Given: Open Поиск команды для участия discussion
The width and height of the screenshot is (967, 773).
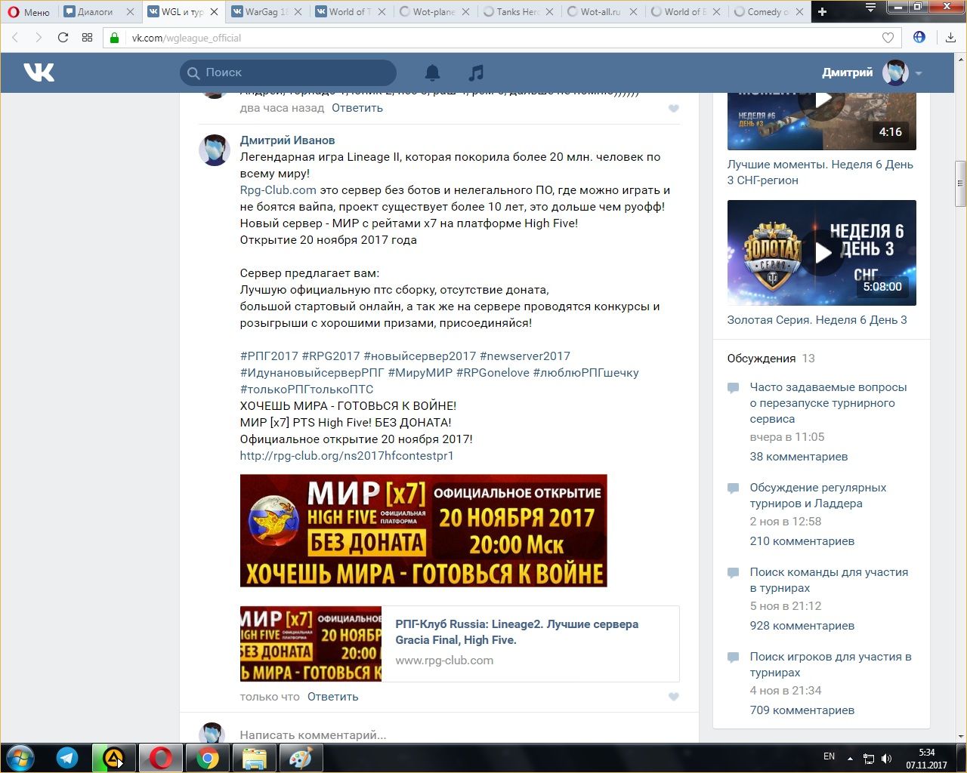Looking at the screenshot, I should 829,580.
